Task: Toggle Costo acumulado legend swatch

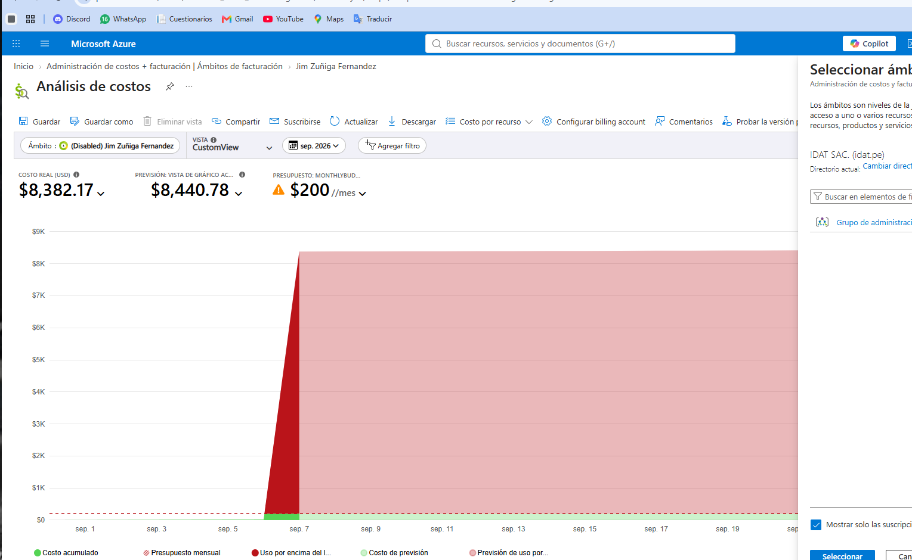Action: pyautogui.click(x=38, y=553)
